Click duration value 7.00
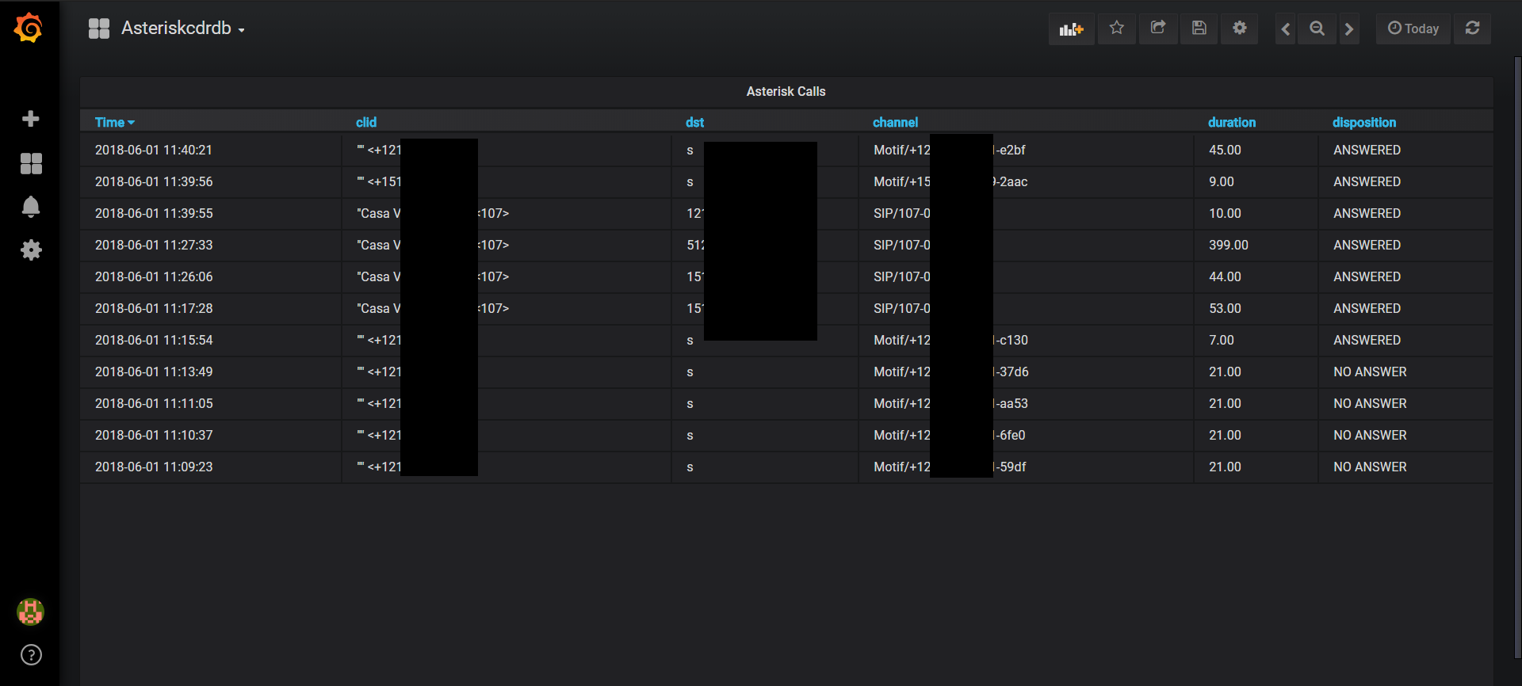Screen dimensions: 1522x686 [1222, 341]
